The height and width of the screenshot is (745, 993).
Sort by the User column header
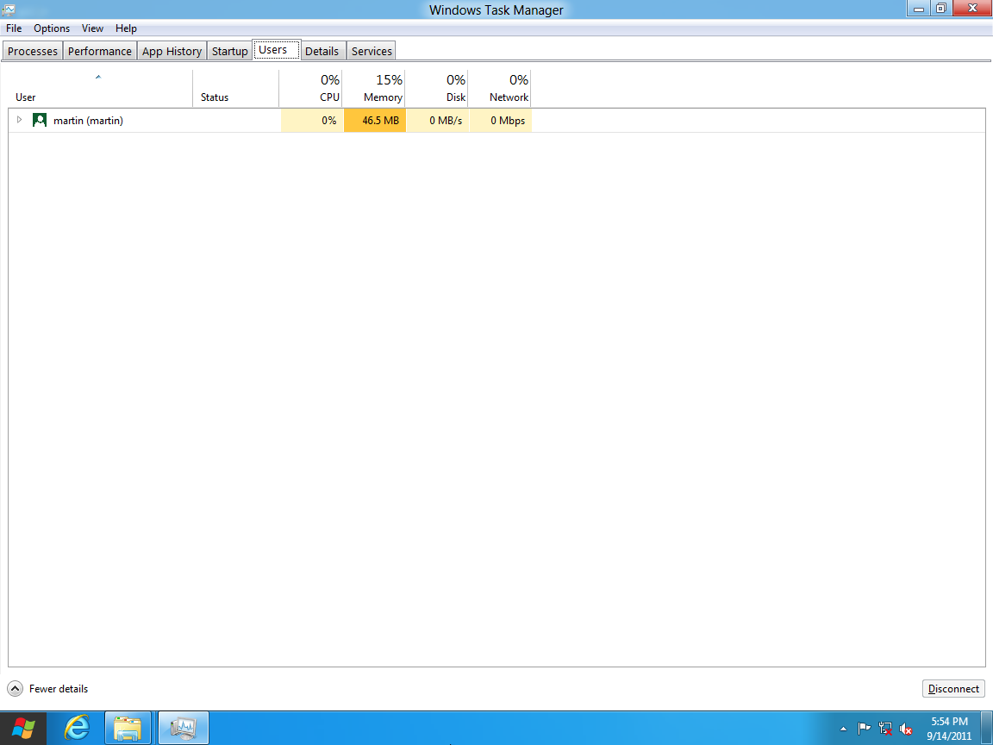pyautogui.click(x=100, y=89)
